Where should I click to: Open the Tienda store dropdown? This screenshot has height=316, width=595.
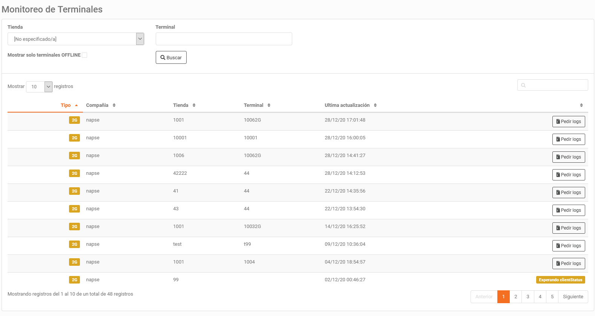point(140,39)
